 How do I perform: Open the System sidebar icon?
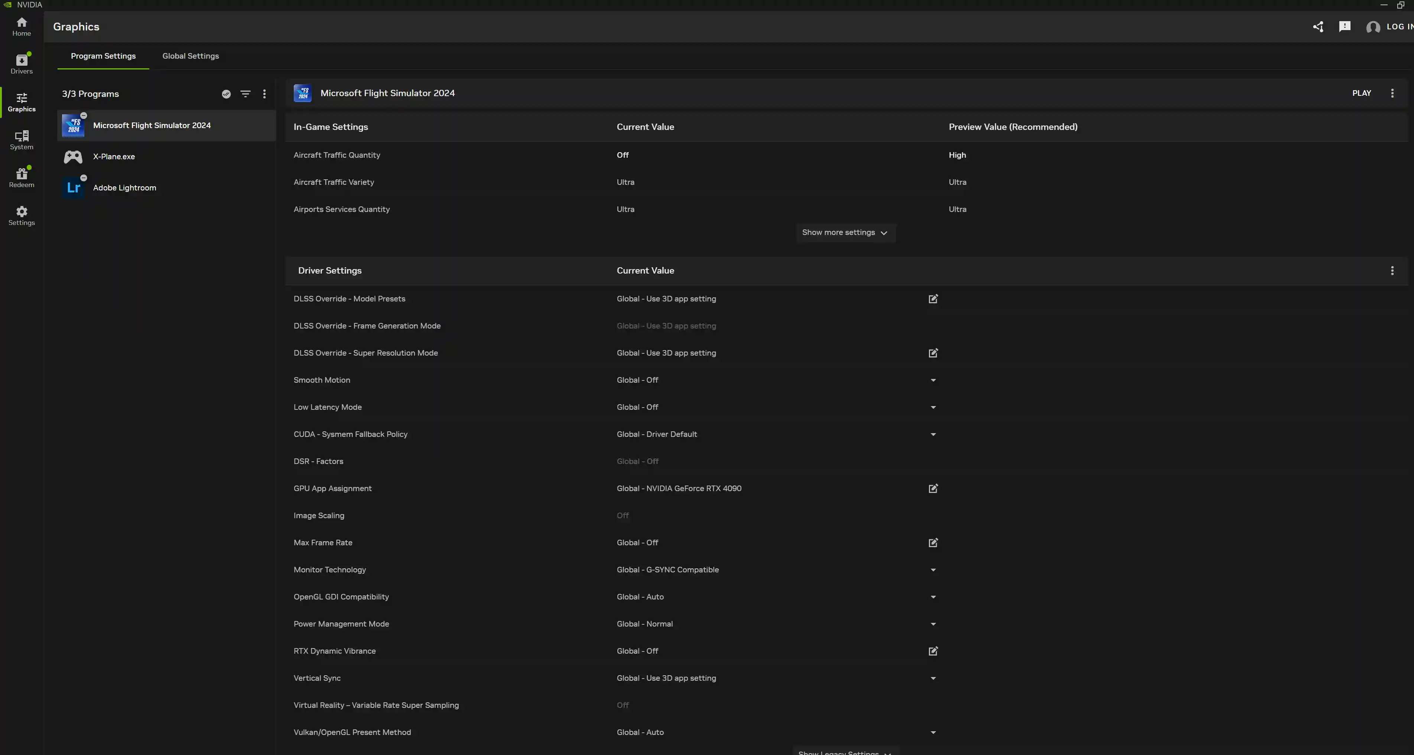(x=22, y=139)
